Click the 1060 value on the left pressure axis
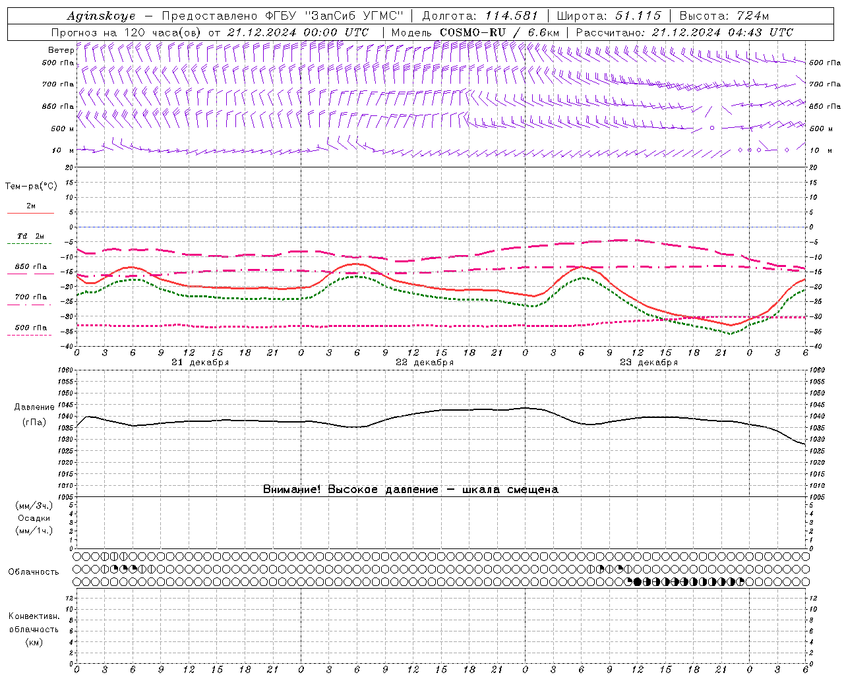 (x=66, y=370)
